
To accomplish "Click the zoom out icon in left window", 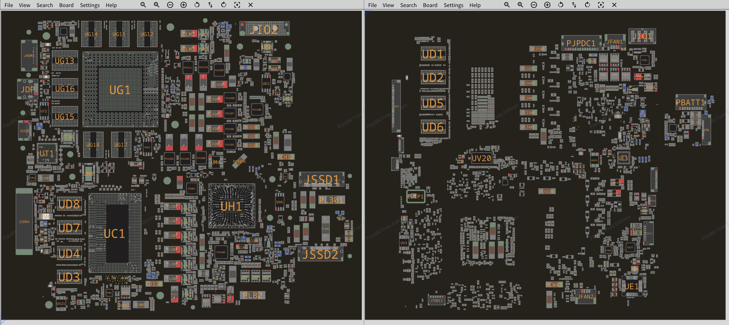I will 170,5.
